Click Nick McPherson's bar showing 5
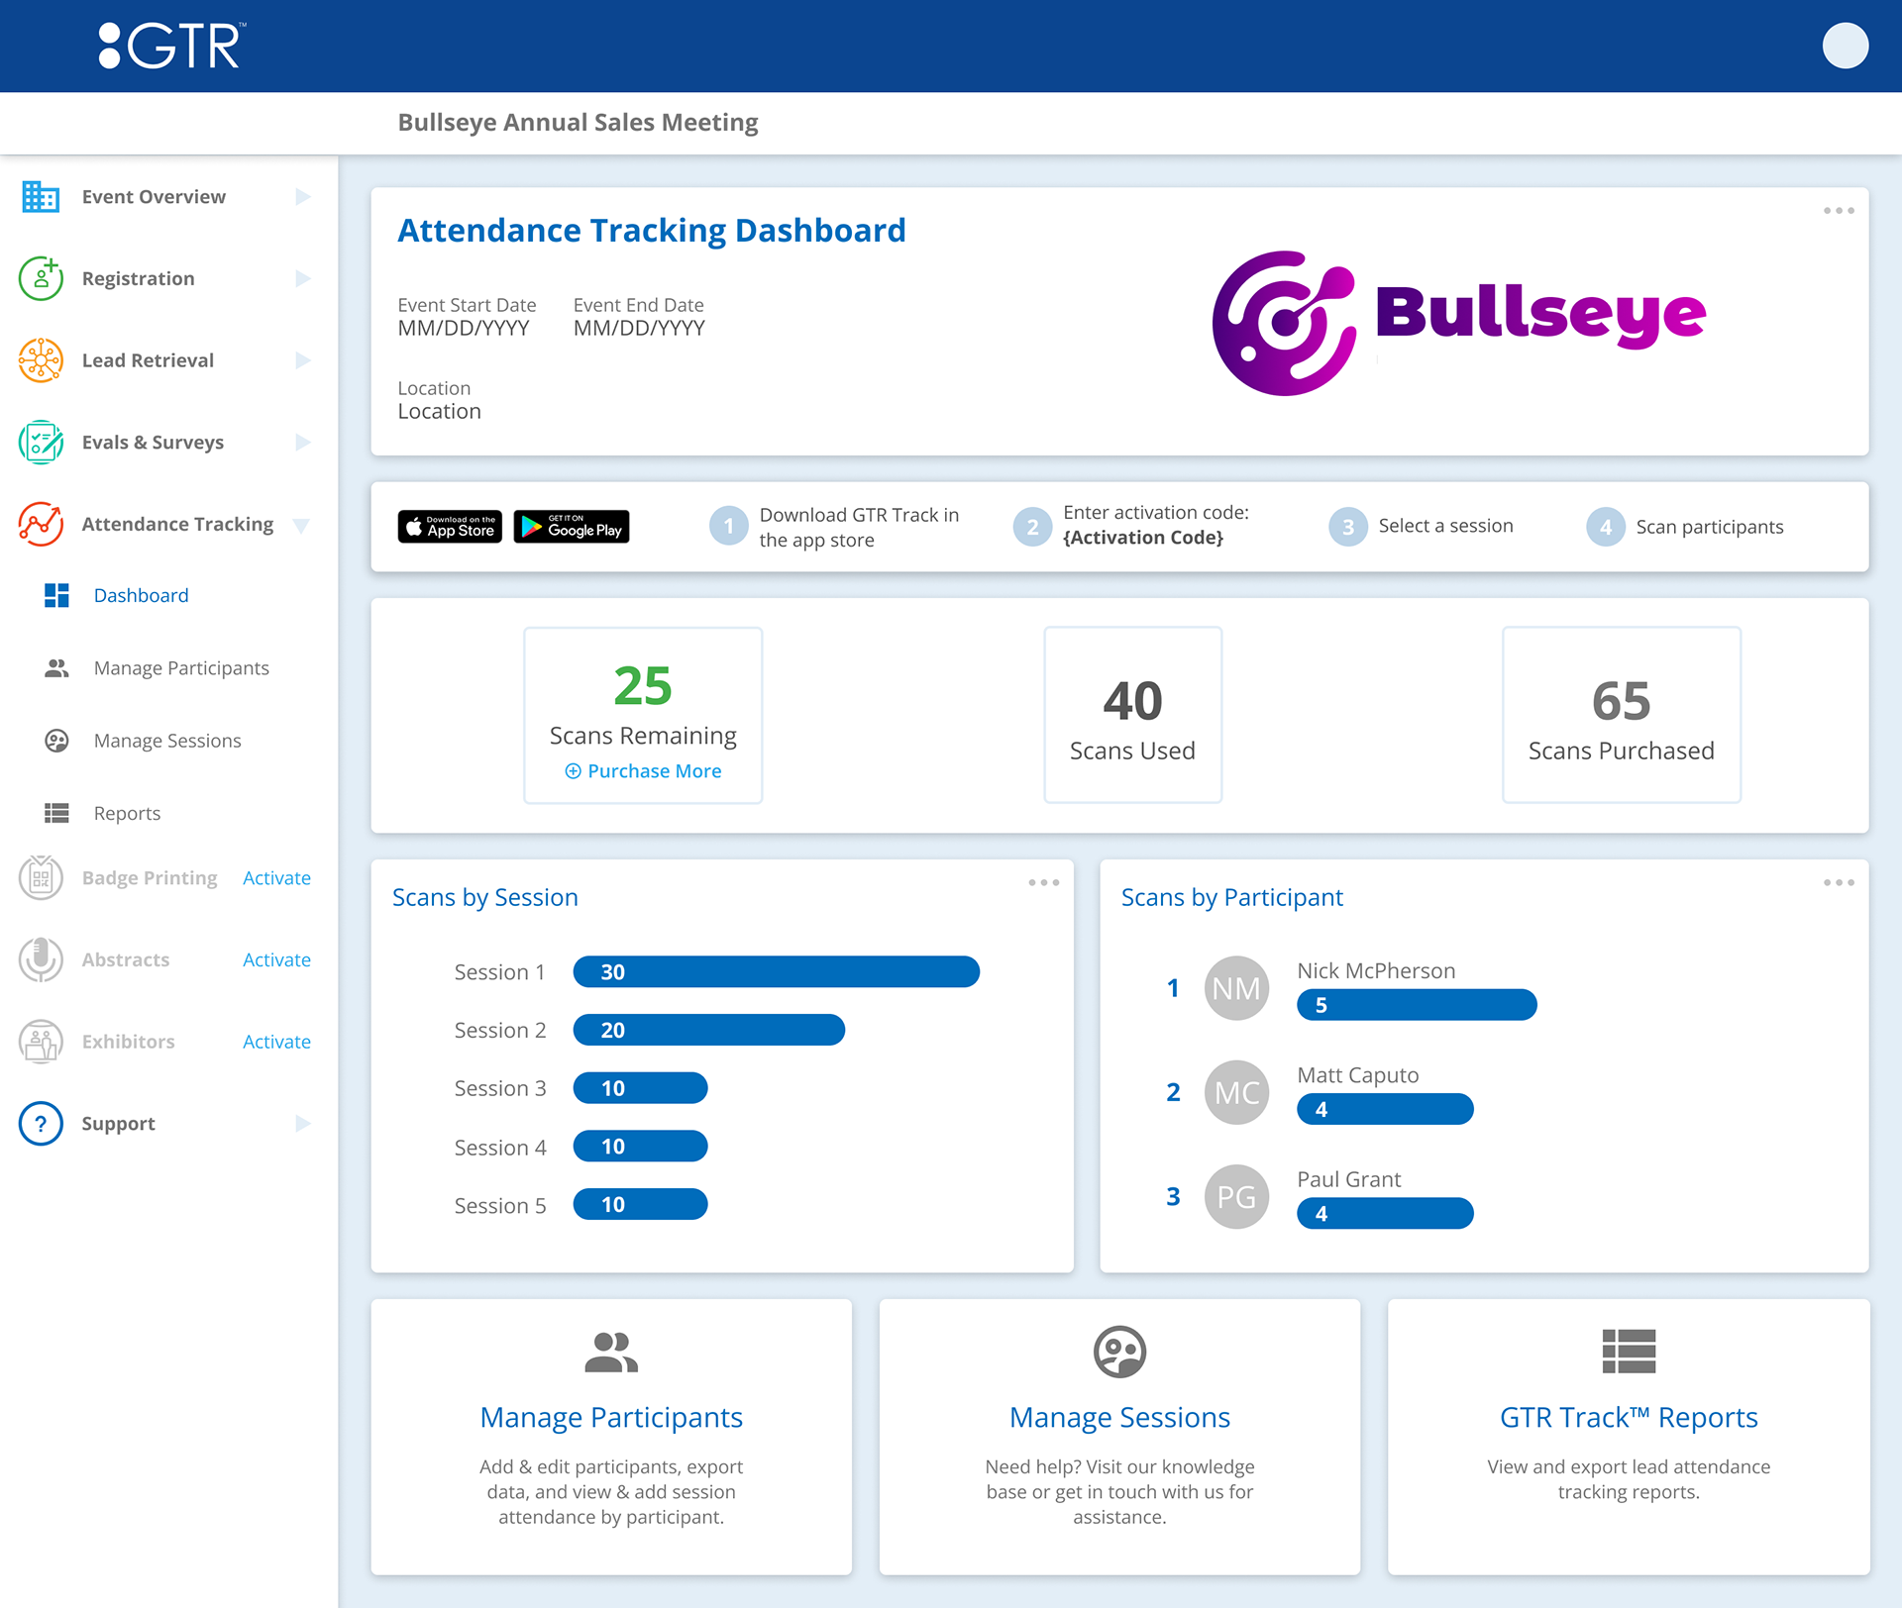Image resolution: width=1902 pixels, height=1608 pixels. 1417,1005
